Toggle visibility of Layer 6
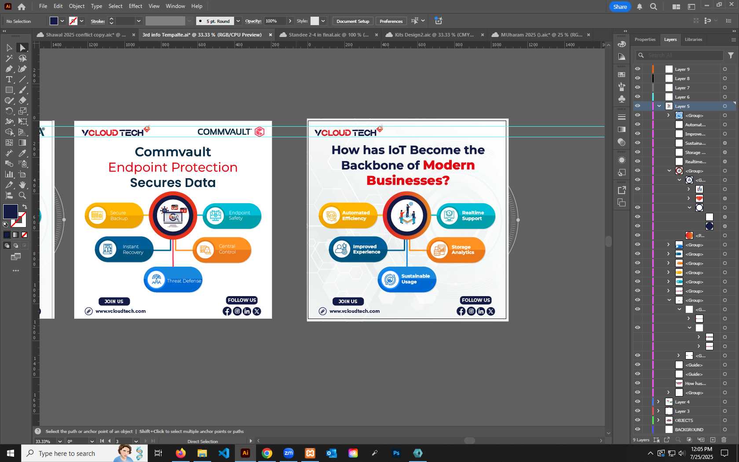This screenshot has height=462, width=739. 637,97
